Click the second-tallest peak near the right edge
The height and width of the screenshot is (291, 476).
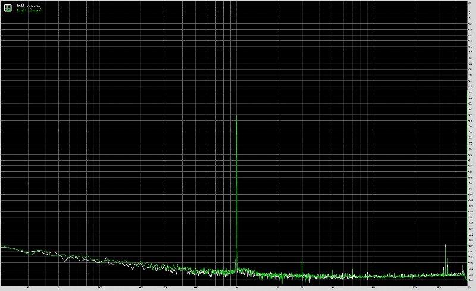pos(445,245)
